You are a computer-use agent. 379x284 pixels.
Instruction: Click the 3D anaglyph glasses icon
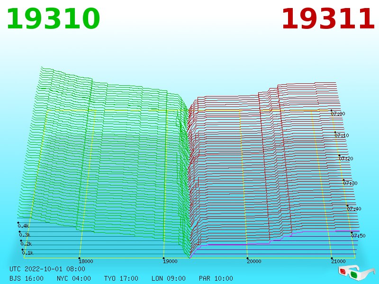(x=356, y=272)
